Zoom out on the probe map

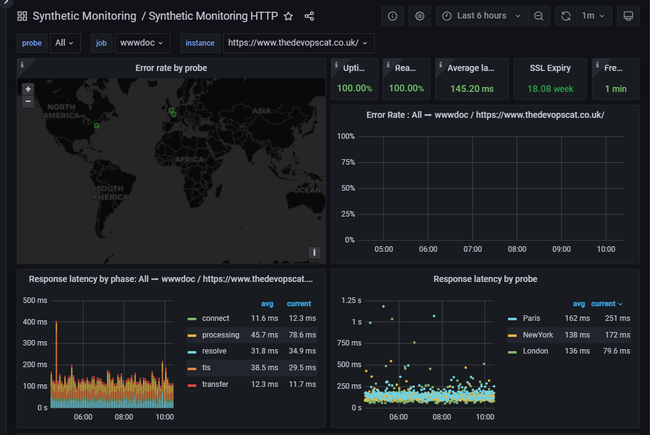point(28,101)
